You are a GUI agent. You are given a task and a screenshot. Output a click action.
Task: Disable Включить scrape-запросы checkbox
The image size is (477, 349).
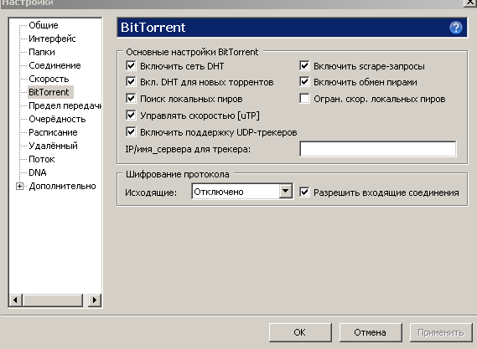point(304,65)
